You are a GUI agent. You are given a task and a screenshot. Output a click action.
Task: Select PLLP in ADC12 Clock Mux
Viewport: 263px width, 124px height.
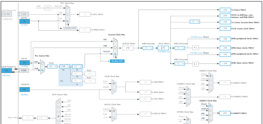pyautogui.click(x=114, y=118)
